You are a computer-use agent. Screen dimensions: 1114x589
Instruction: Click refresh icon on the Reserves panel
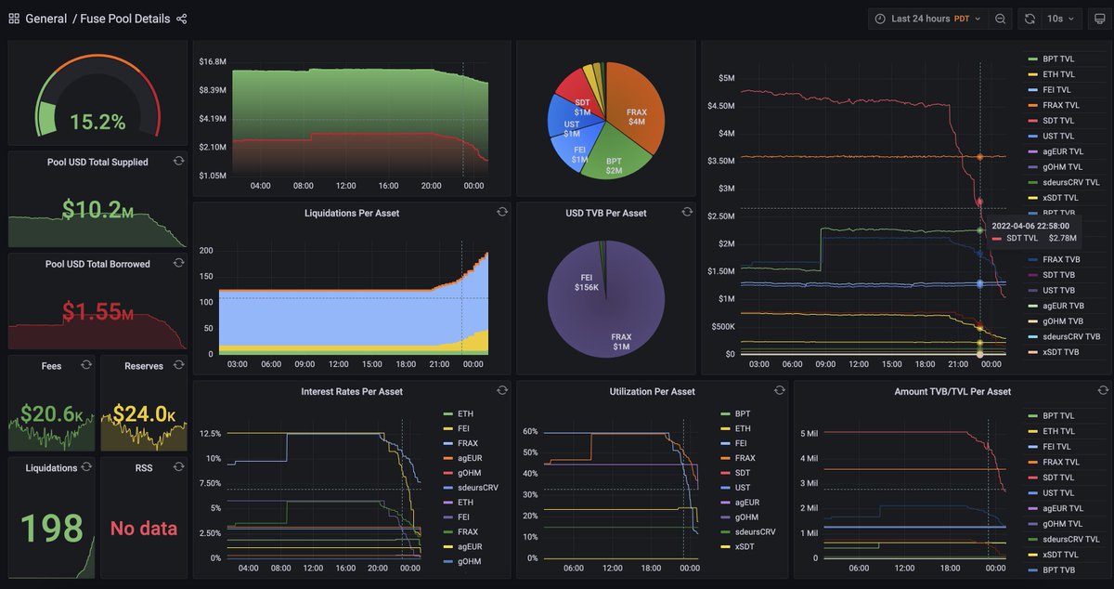[x=178, y=365]
